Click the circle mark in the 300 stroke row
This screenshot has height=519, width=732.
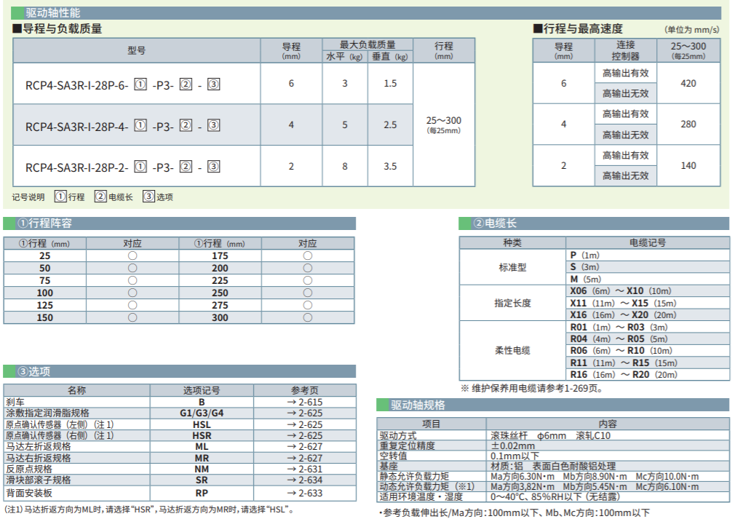308,317
